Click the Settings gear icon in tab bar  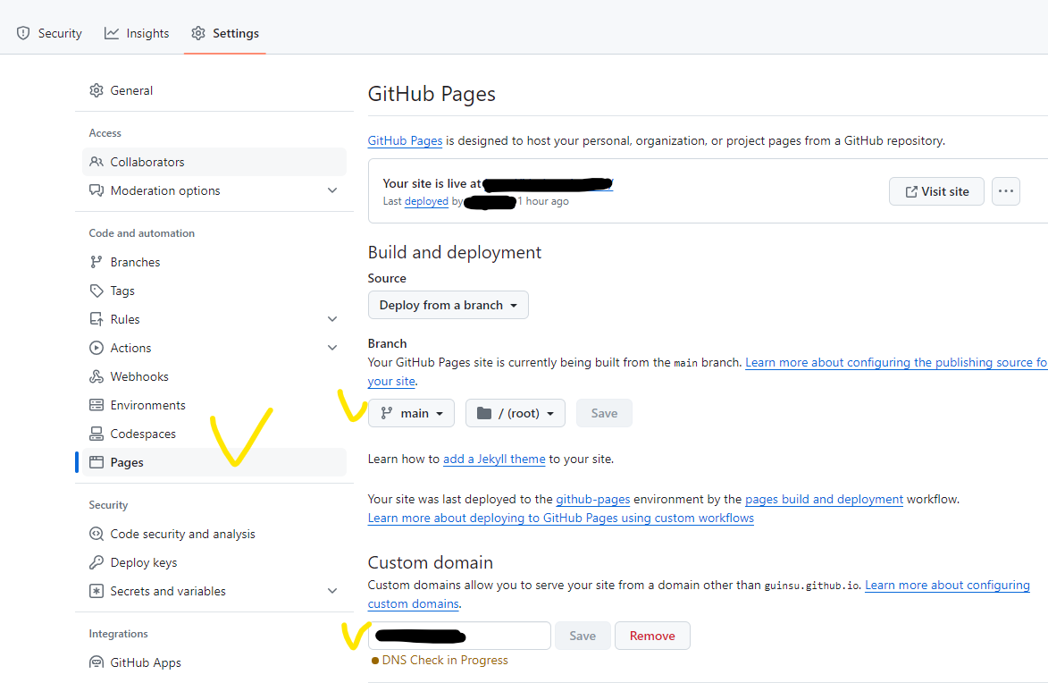(197, 33)
